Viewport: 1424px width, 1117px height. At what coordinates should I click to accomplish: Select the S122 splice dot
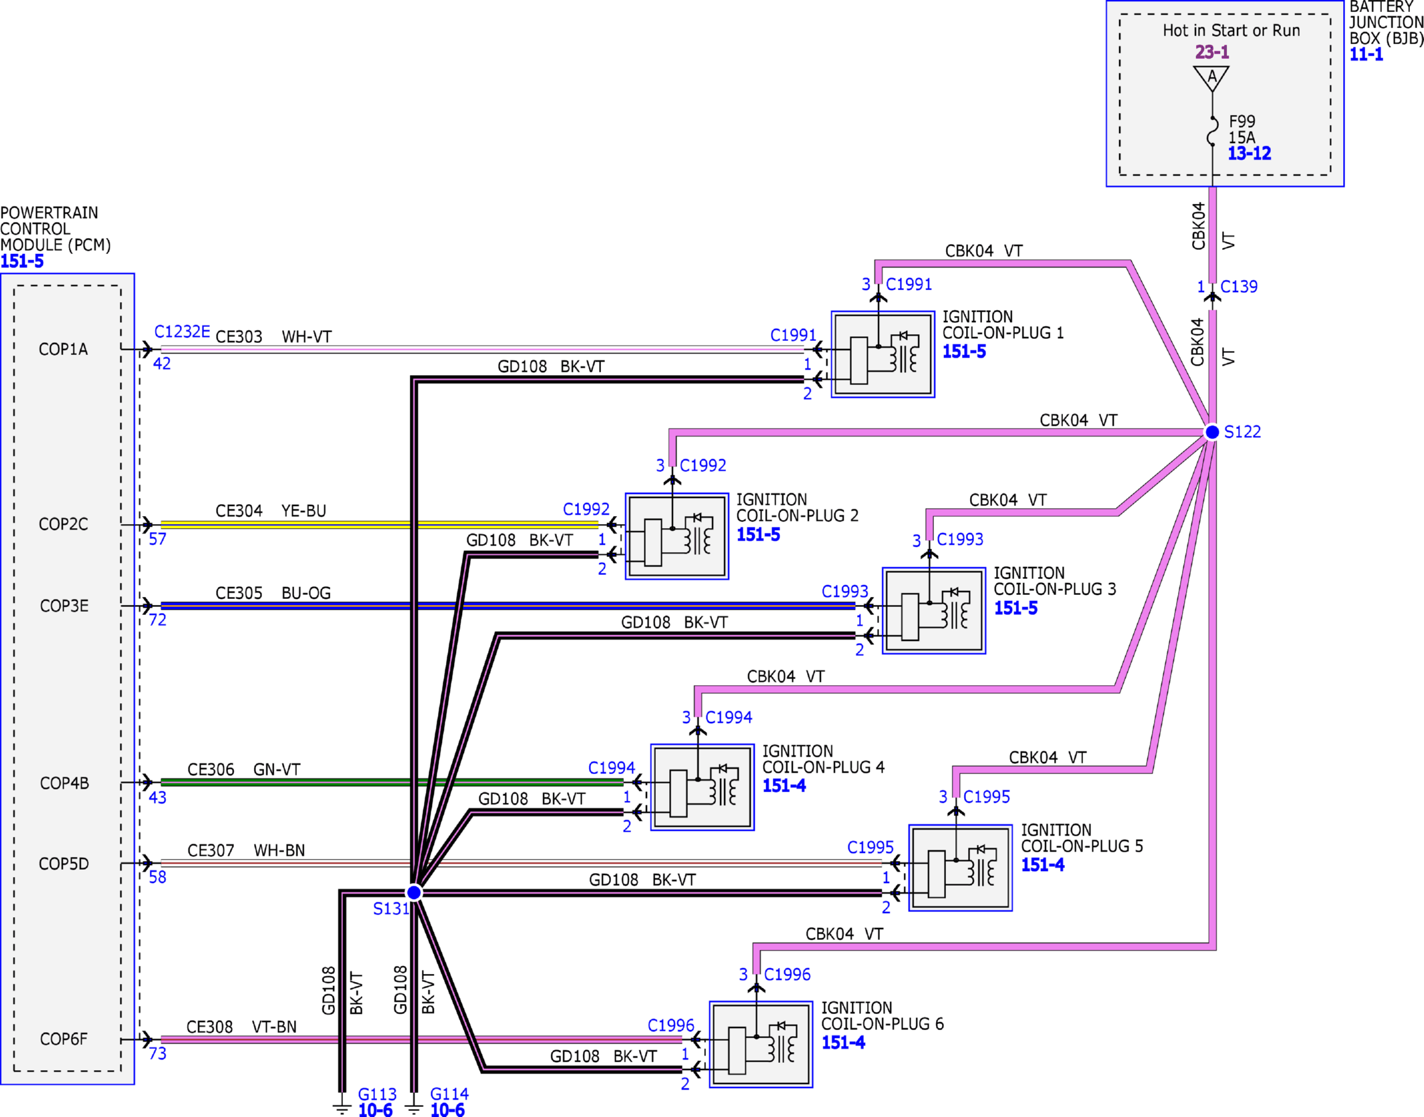coord(1212,432)
